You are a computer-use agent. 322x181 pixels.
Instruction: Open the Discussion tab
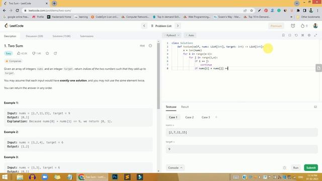(x=34, y=36)
